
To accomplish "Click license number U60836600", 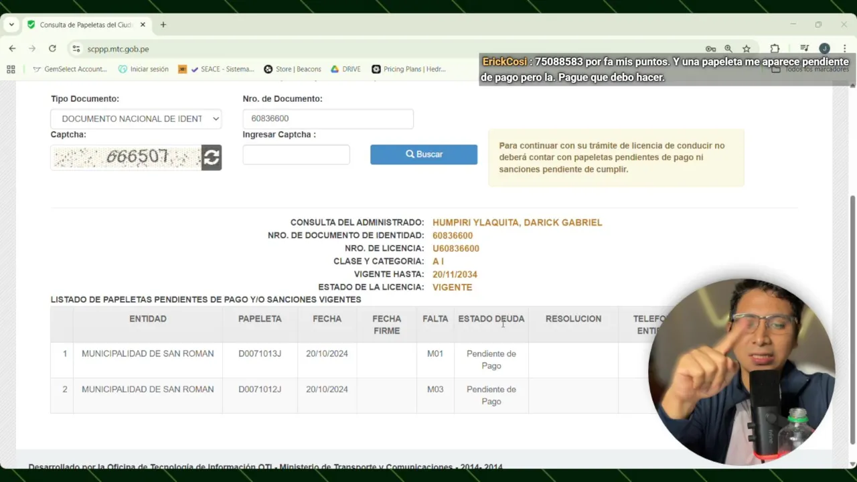I will 456,248.
